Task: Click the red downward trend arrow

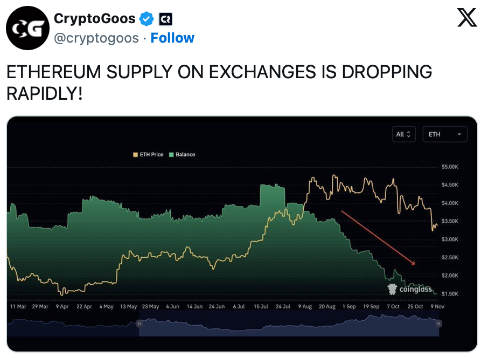Action: point(378,237)
